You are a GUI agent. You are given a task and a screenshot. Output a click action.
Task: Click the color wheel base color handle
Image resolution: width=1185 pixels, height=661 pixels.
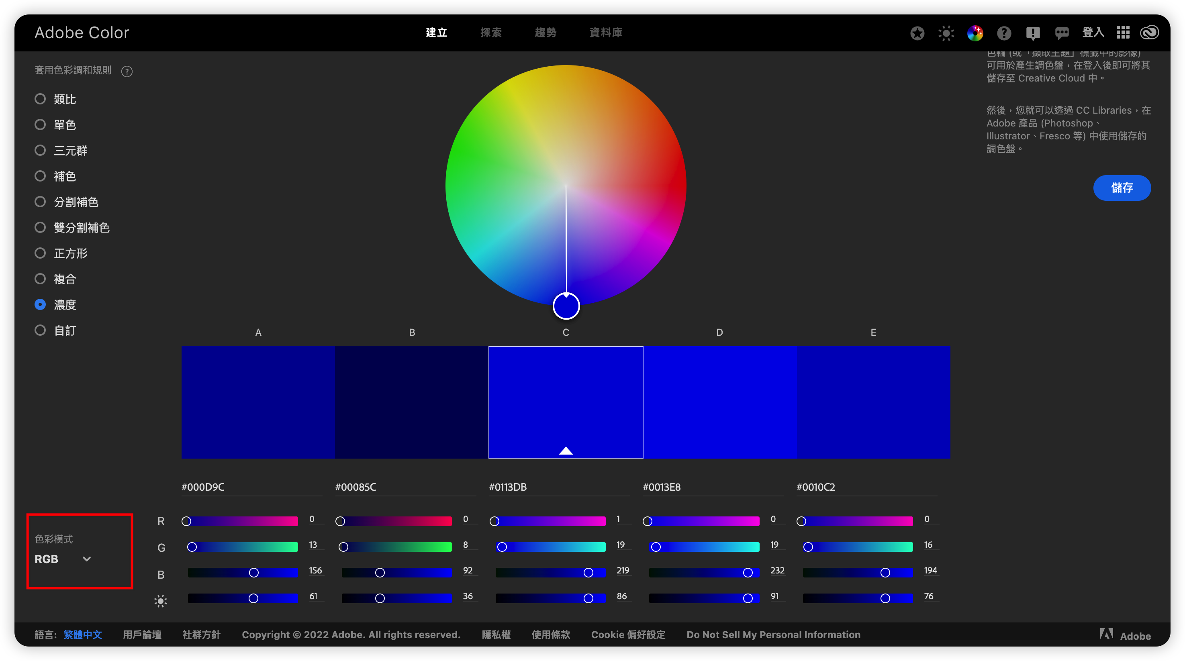coord(566,306)
